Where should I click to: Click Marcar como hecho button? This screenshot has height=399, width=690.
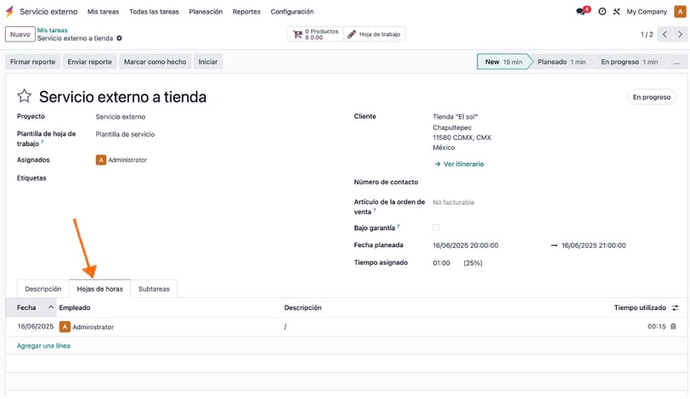[155, 62]
